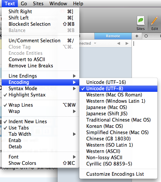Choose Blockedit Selection
The height and width of the screenshot is (182, 161).
pos(40,24)
